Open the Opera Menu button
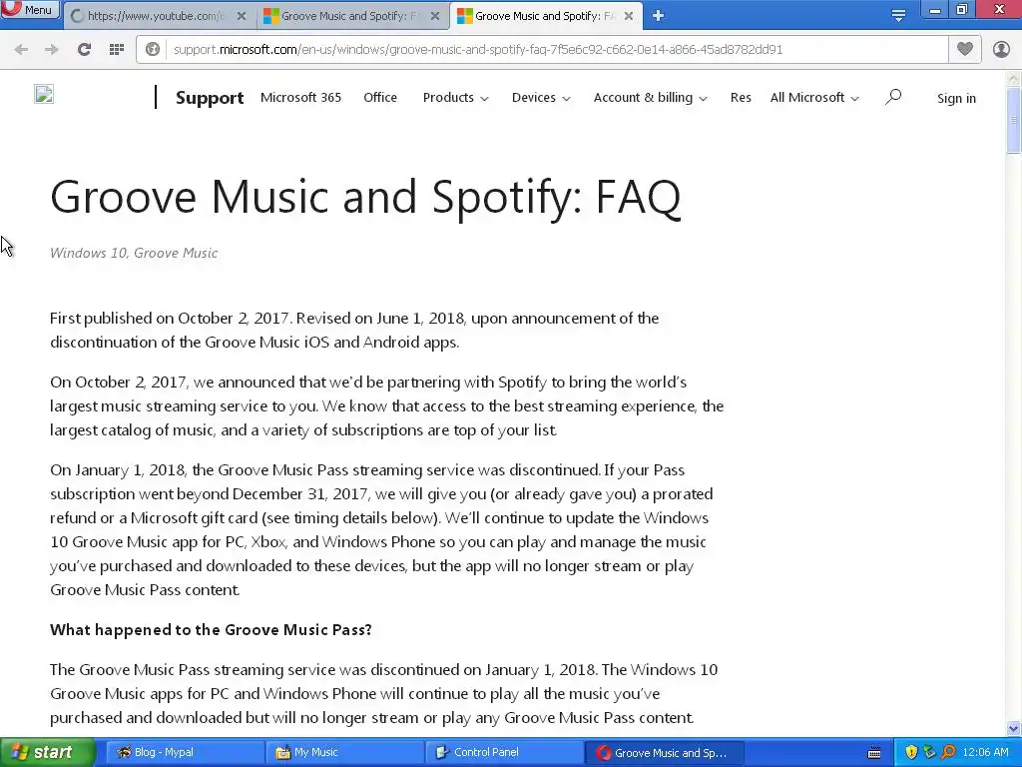 pos(30,10)
